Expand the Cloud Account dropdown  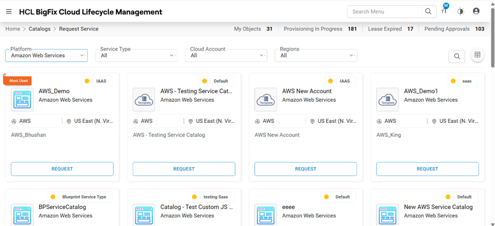[x=228, y=55]
